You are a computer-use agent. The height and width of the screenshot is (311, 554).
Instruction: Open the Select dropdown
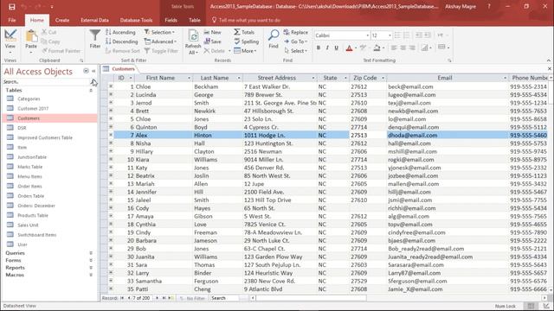[x=296, y=51]
